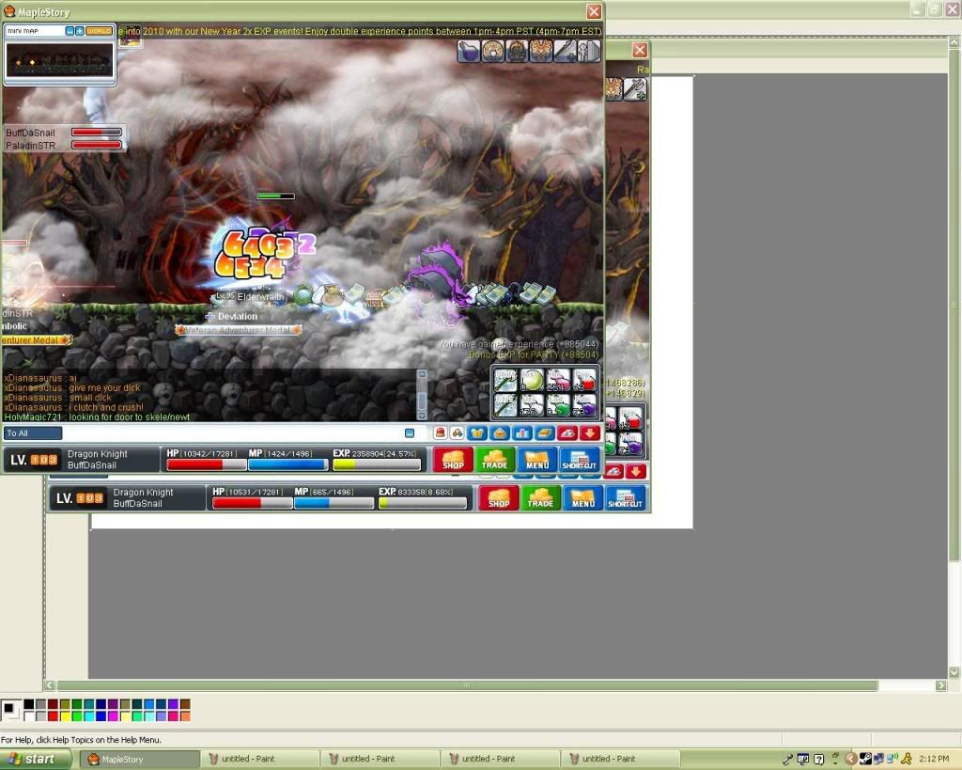
Task: Pick black from the Paint color palette
Action: tap(29, 704)
